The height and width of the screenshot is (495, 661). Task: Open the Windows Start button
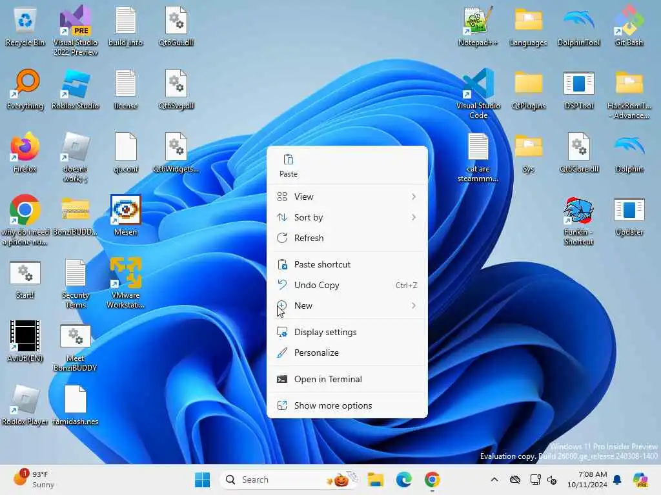click(202, 480)
